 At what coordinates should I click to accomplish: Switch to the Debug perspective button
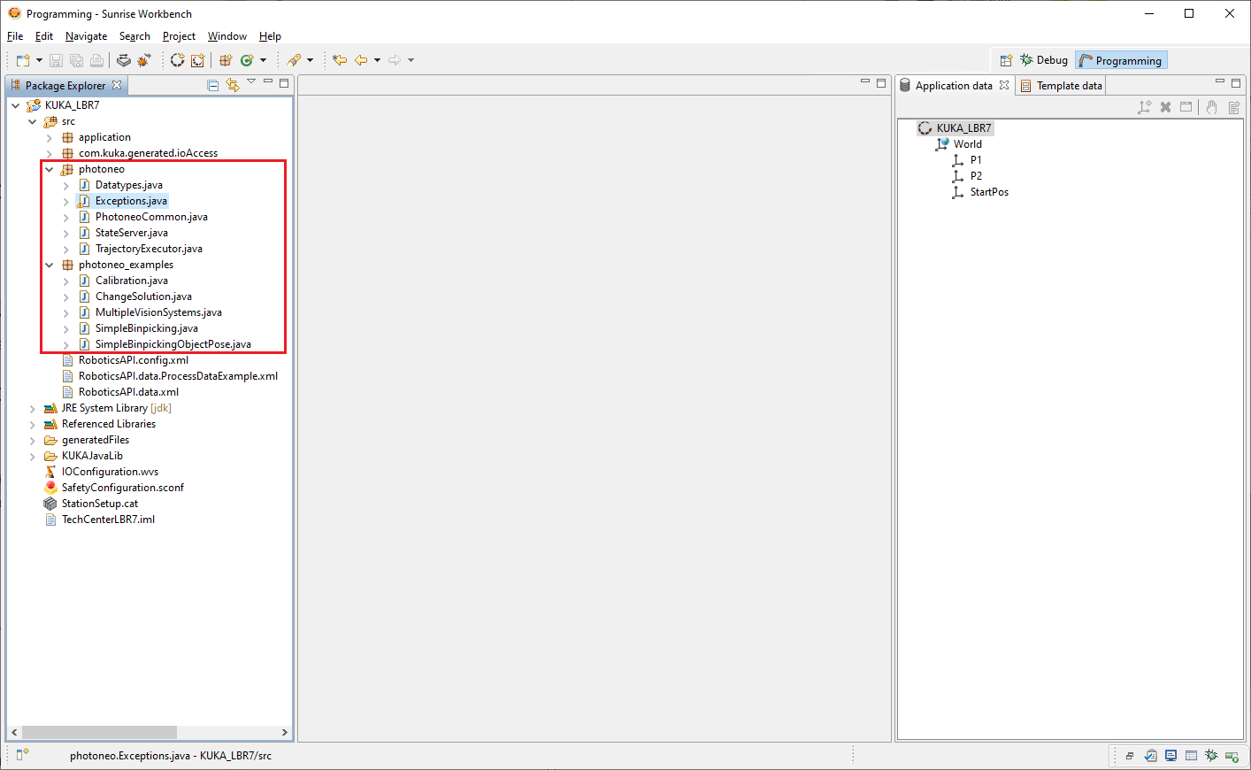(x=1044, y=60)
